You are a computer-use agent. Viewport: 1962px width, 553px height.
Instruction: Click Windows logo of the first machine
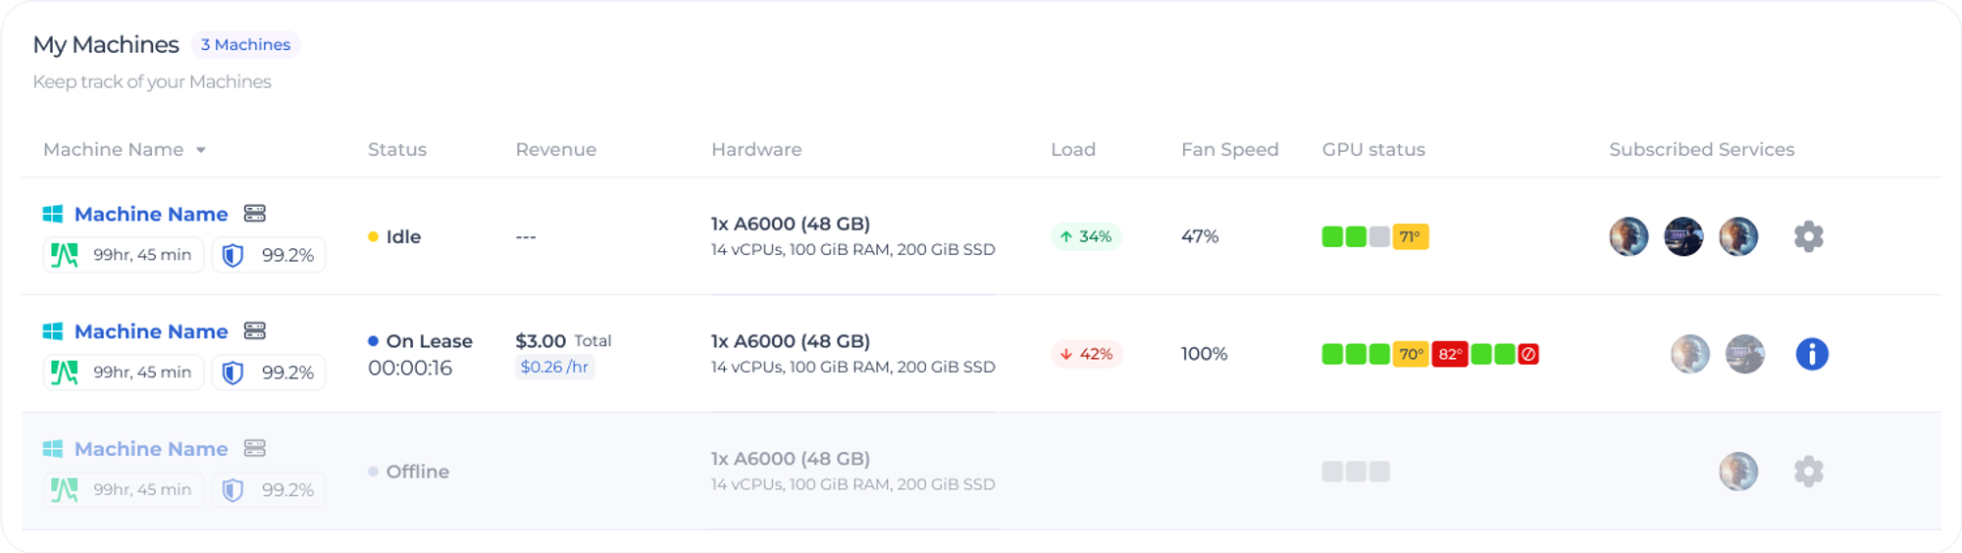tap(53, 214)
